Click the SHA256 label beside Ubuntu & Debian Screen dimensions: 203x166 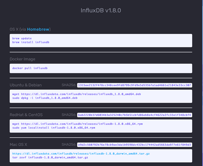tap(69, 85)
